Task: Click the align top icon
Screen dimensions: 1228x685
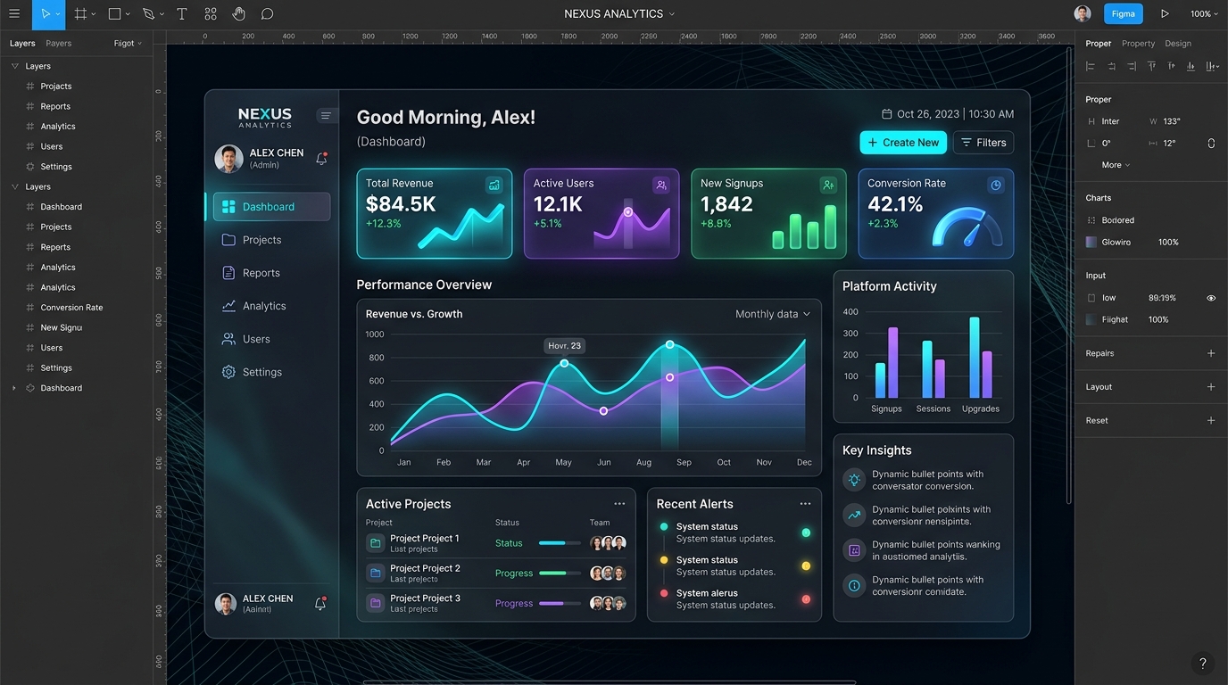Action: coord(1152,66)
